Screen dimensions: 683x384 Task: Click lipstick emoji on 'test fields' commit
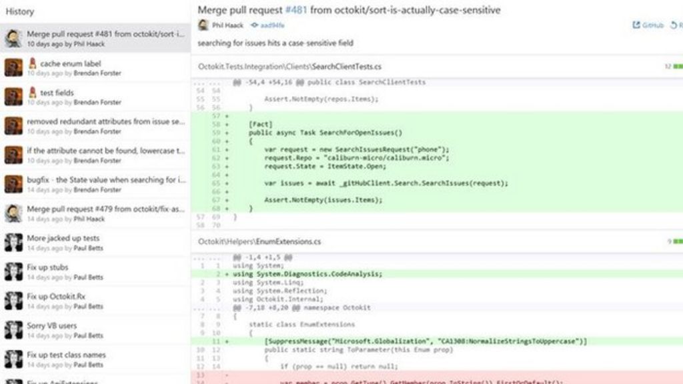32,93
